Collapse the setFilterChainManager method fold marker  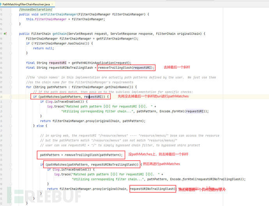pyautogui.click(x=11, y=14)
